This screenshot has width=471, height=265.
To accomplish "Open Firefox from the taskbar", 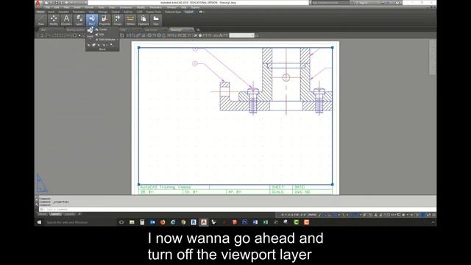I will tap(163, 222).
